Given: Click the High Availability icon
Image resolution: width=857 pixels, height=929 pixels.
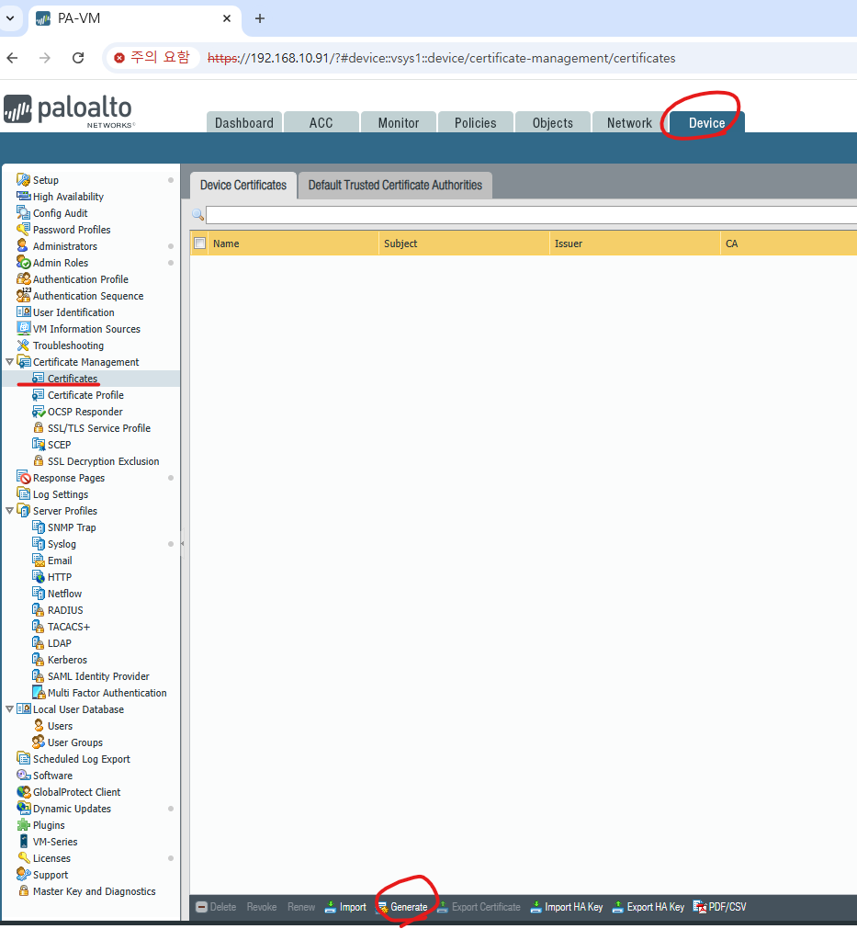Looking at the screenshot, I should point(23,196).
